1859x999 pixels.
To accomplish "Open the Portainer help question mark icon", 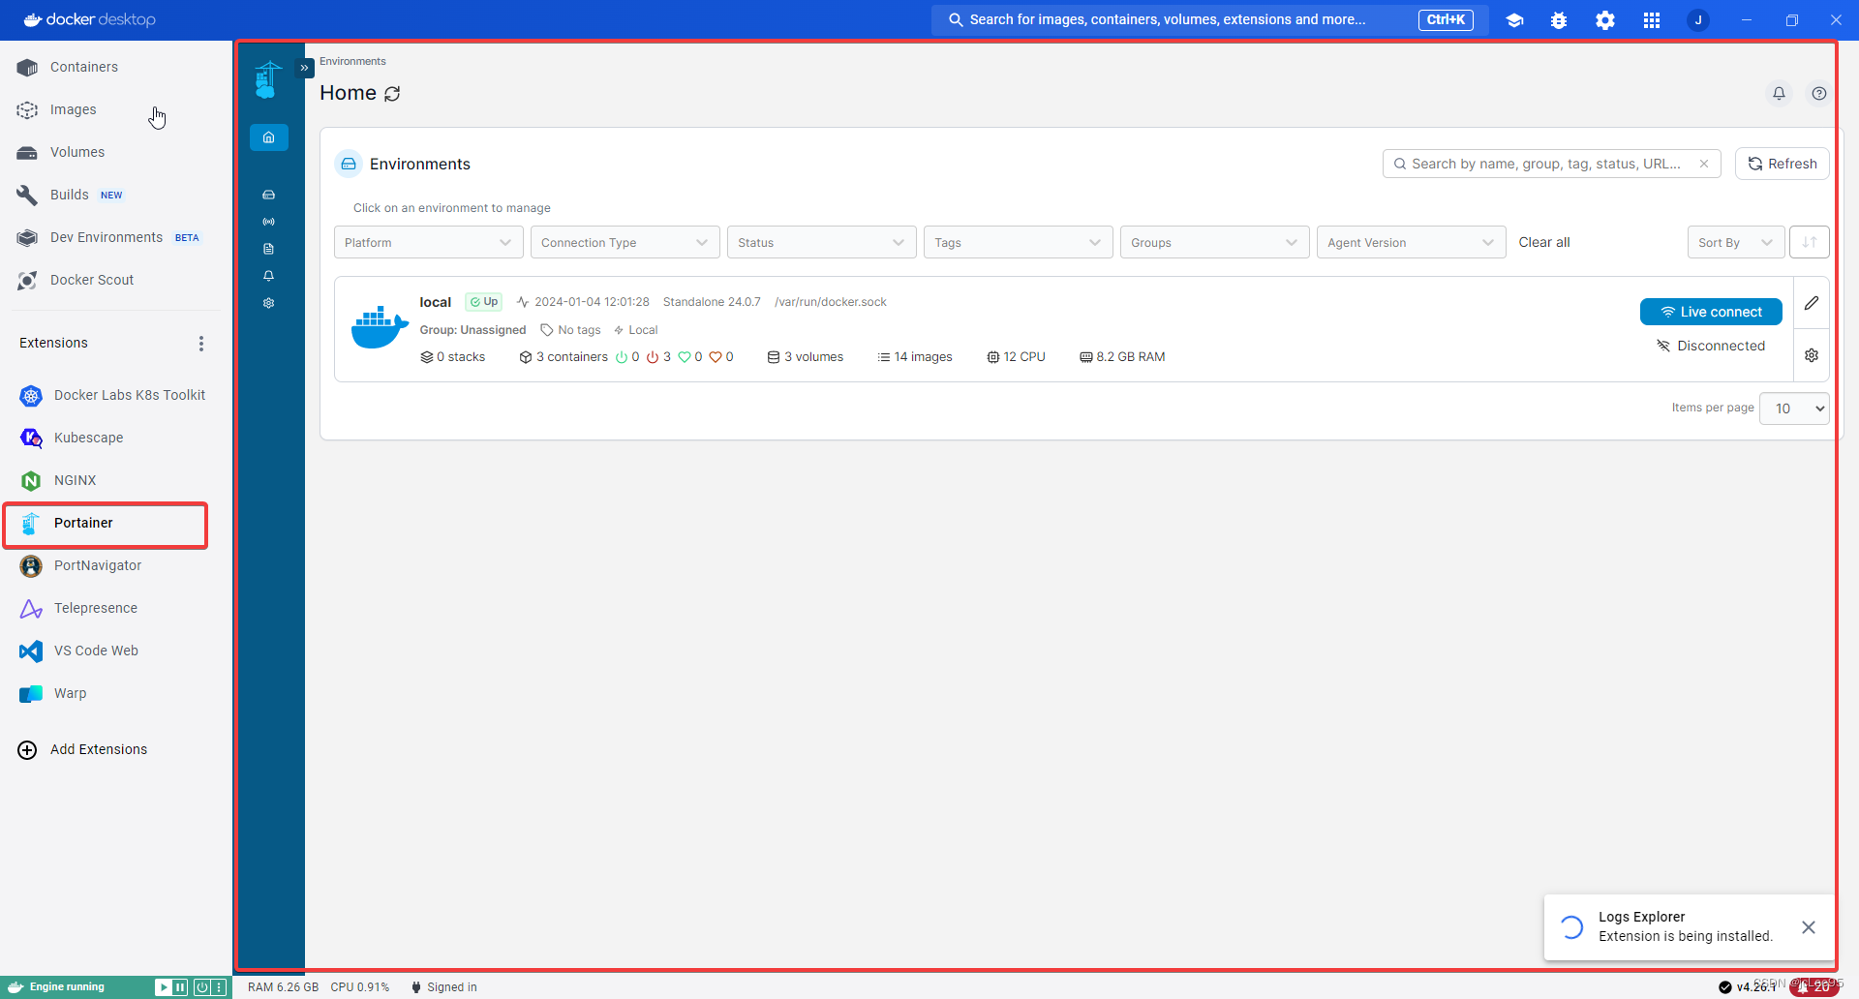I will click(1819, 93).
